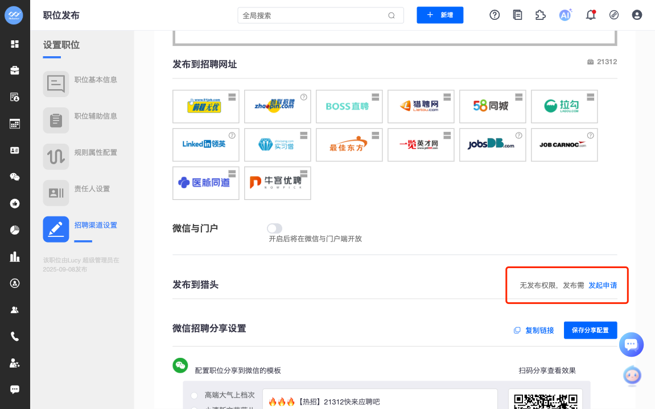Open the notification bell
The height and width of the screenshot is (409, 655).
(591, 15)
